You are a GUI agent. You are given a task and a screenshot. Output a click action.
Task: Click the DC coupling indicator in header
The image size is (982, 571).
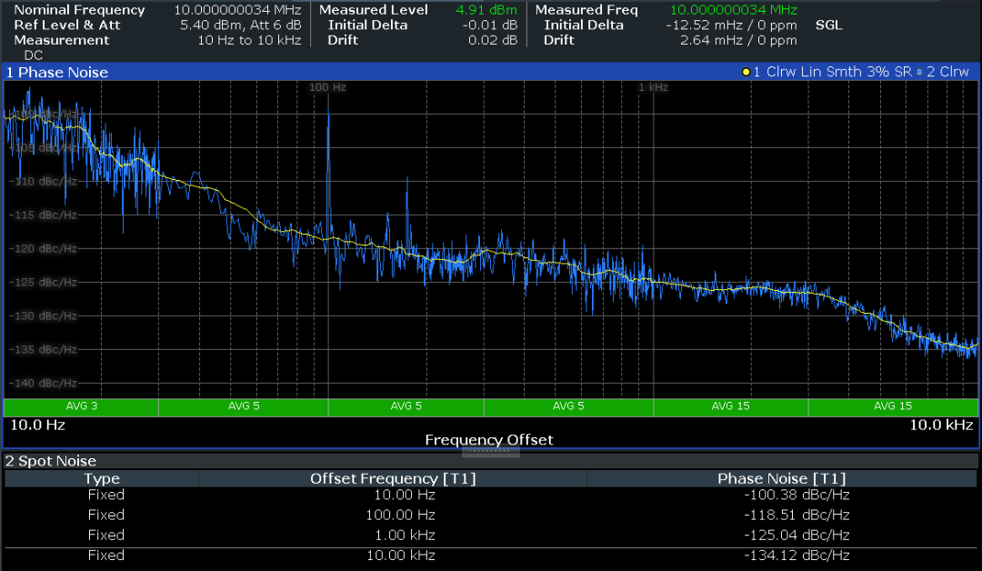point(33,55)
